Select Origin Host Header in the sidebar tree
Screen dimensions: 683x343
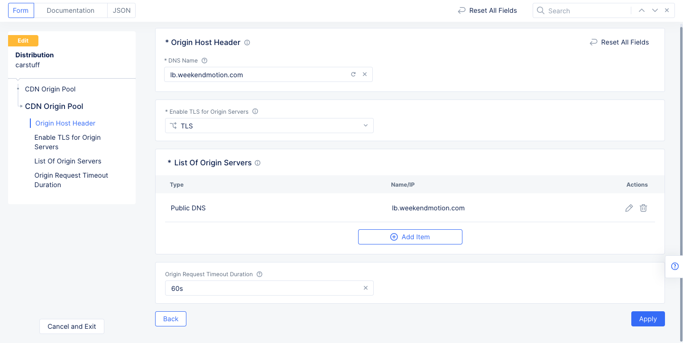65,123
